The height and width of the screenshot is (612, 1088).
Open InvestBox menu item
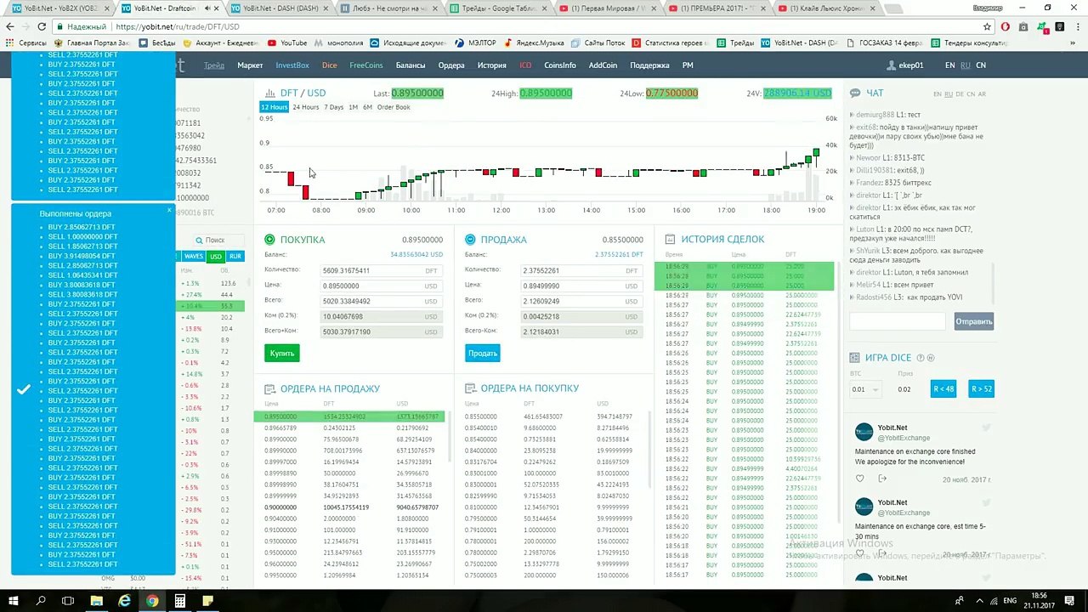click(x=292, y=65)
